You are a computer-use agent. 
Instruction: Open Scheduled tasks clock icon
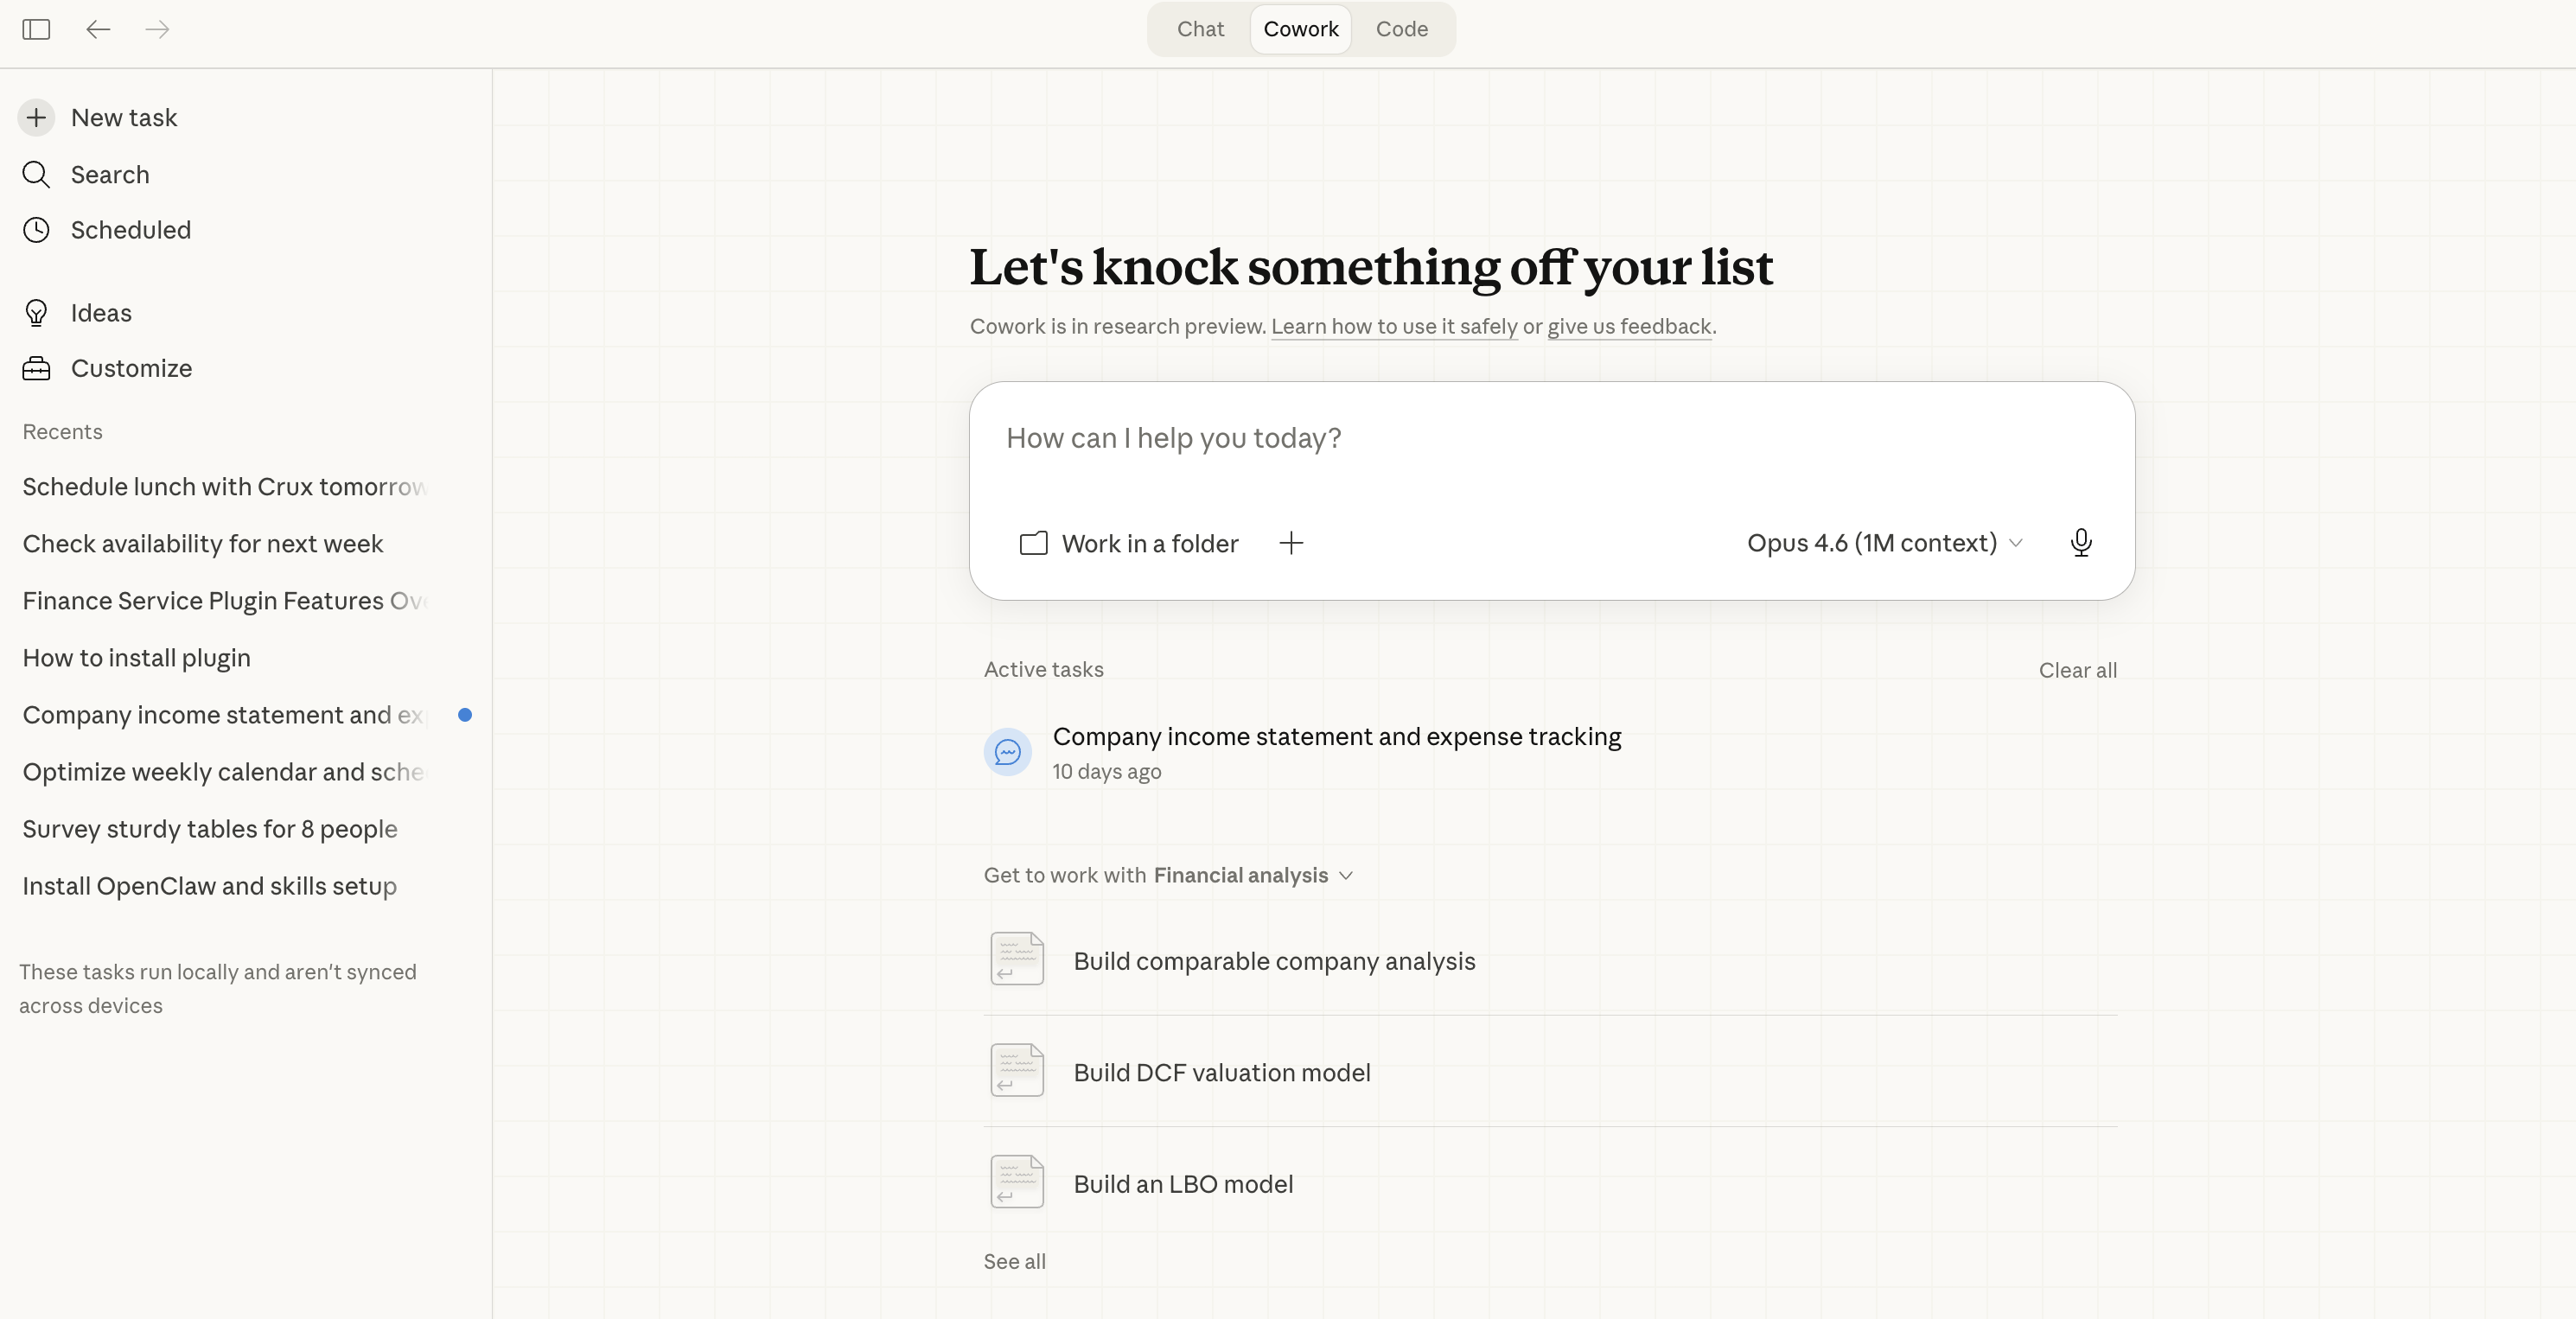click(36, 230)
